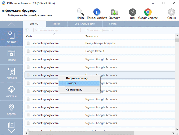Click the Заголовок column header
The image size is (179, 135).
click(92, 36)
